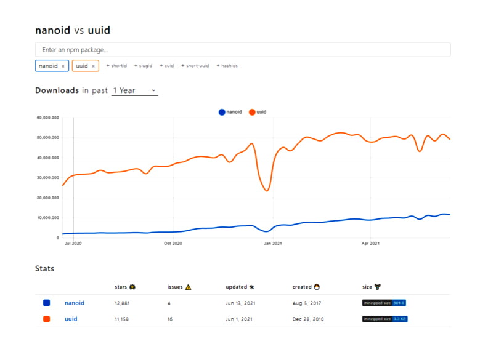488x352 pixels.
Task: Remove the uuid package tag
Action: pos(93,66)
